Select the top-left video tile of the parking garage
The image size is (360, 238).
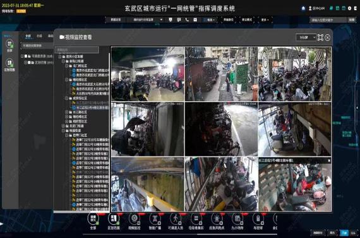tap(148, 74)
